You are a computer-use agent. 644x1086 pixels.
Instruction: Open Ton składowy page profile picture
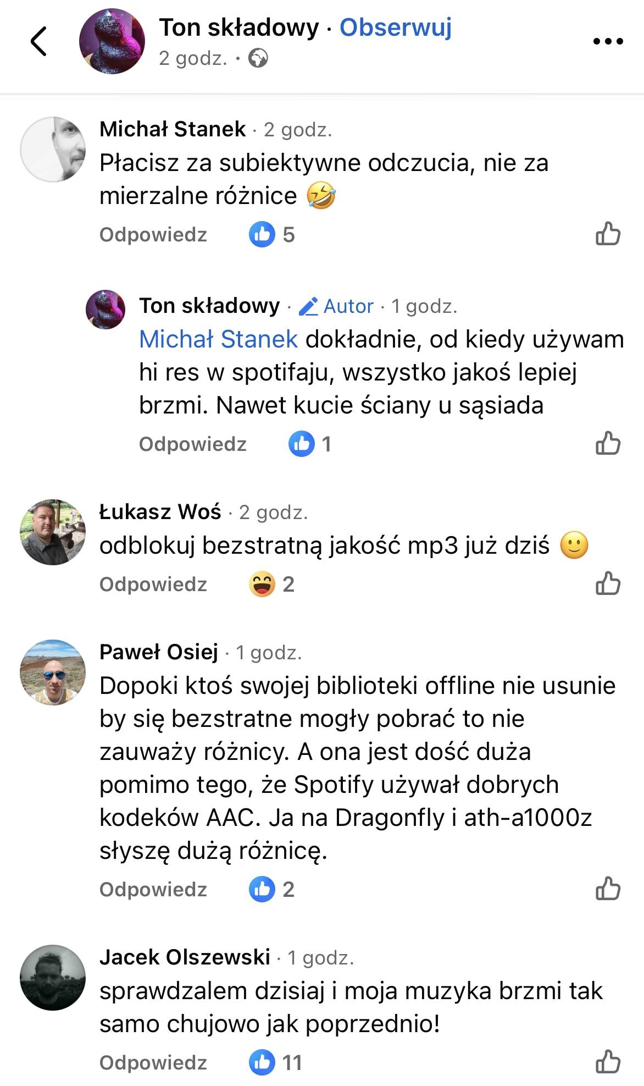(x=112, y=41)
